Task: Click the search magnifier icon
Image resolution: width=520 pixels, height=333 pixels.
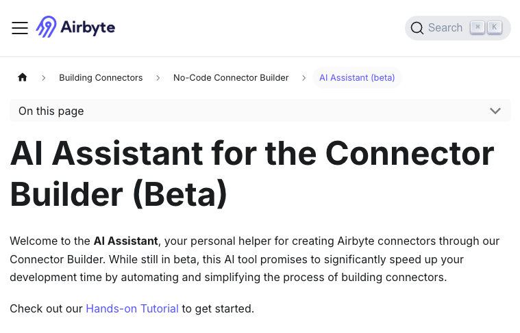Action: click(417, 28)
